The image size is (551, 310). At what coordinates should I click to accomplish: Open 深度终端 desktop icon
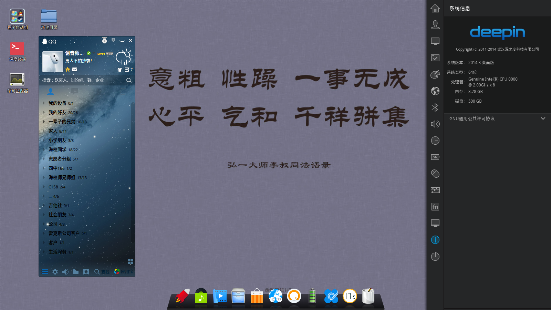point(17,51)
